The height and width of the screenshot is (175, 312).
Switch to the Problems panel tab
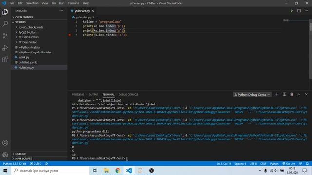click(78, 95)
